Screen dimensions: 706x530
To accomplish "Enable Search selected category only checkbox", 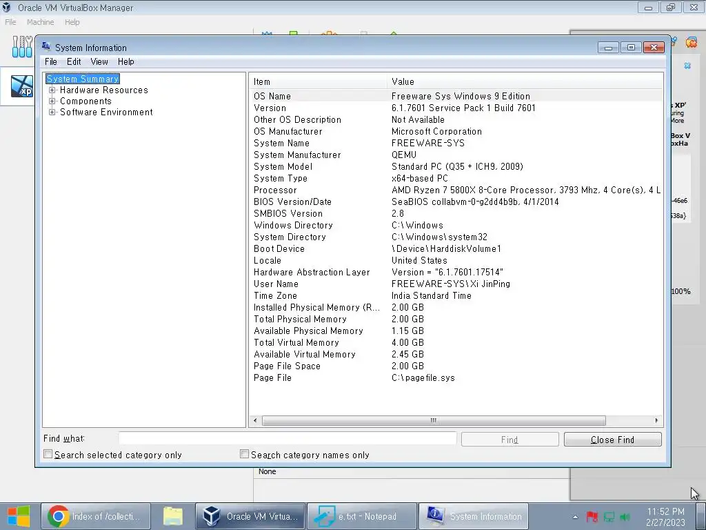I will pyautogui.click(x=48, y=454).
